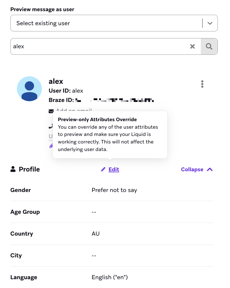The width and height of the screenshot is (230, 288).
Task: Click the phone icon to add a phone number
Action: (51, 126)
